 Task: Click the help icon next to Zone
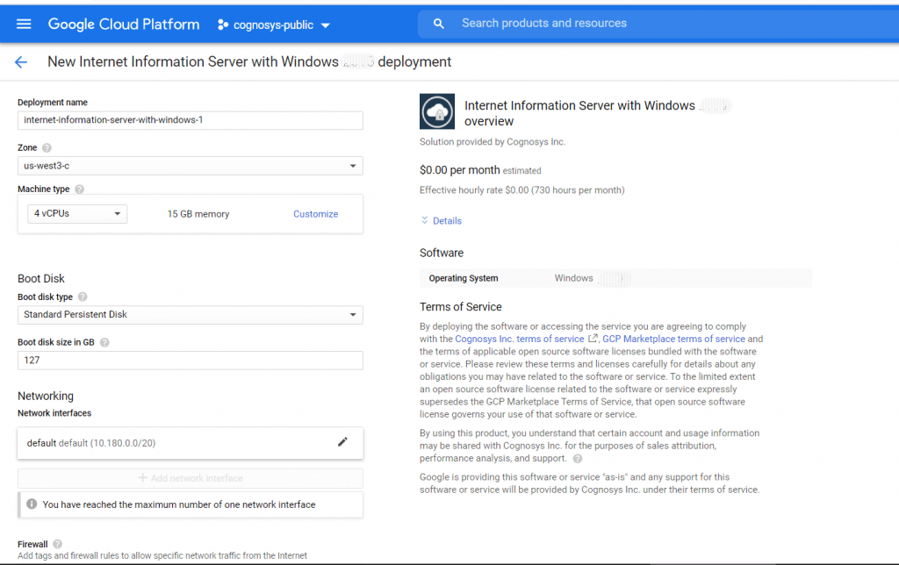(47, 148)
